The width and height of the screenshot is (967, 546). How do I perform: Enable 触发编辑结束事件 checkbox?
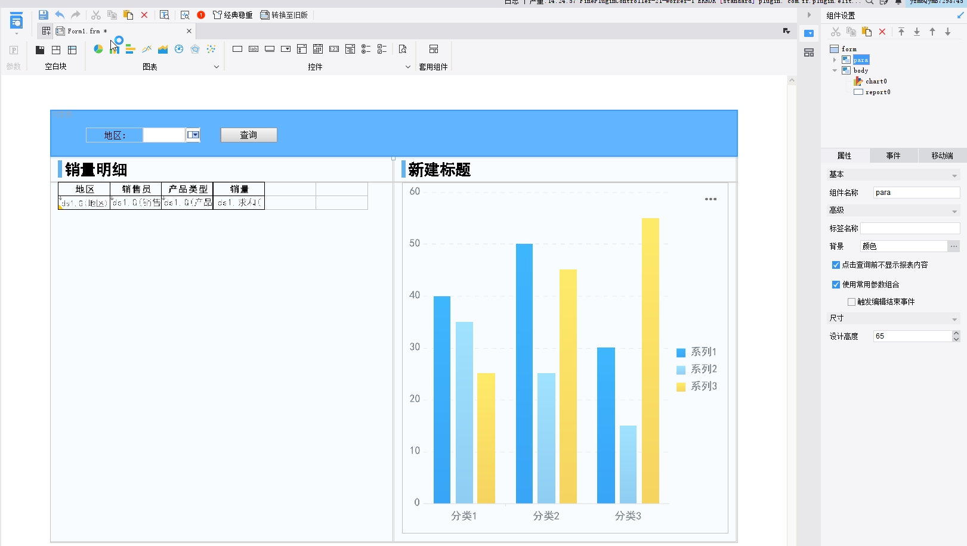(851, 302)
